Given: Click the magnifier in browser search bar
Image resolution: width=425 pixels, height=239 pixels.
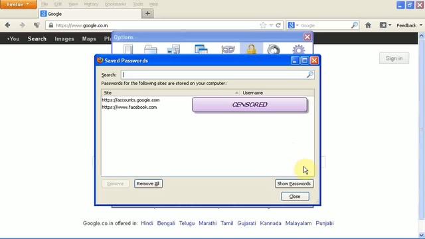Looking at the screenshot, I should tap(354, 25).
